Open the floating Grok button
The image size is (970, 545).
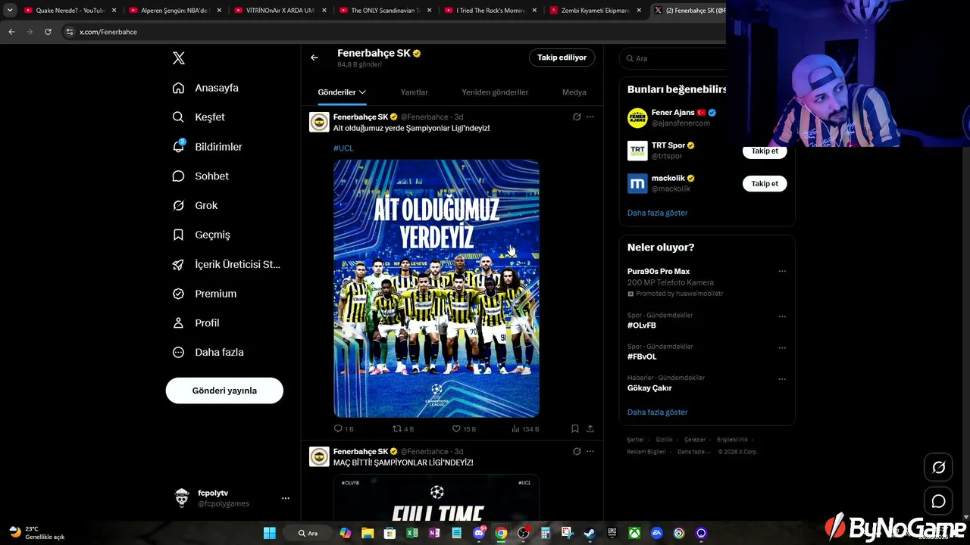939,468
